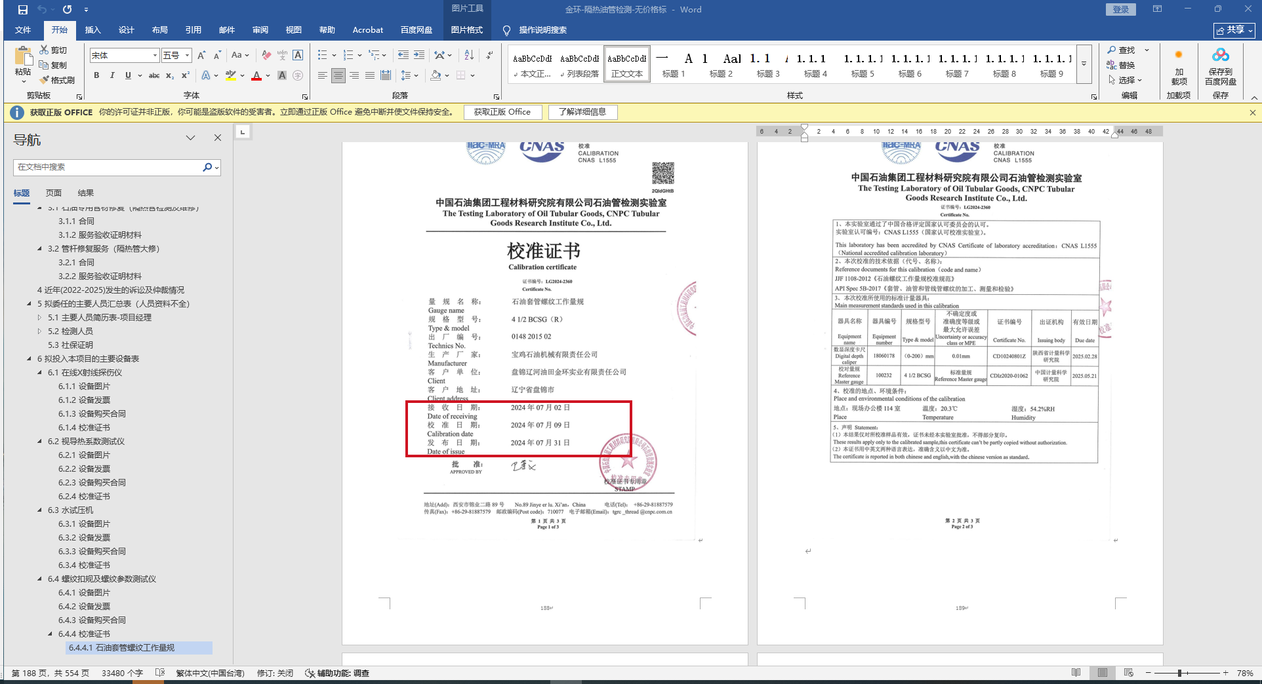The width and height of the screenshot is (1262, 684).
Task: Increase paragraph indent
Action: [419, 56]
